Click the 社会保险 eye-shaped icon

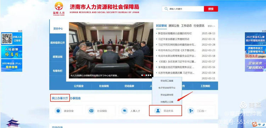click(91, 111)
